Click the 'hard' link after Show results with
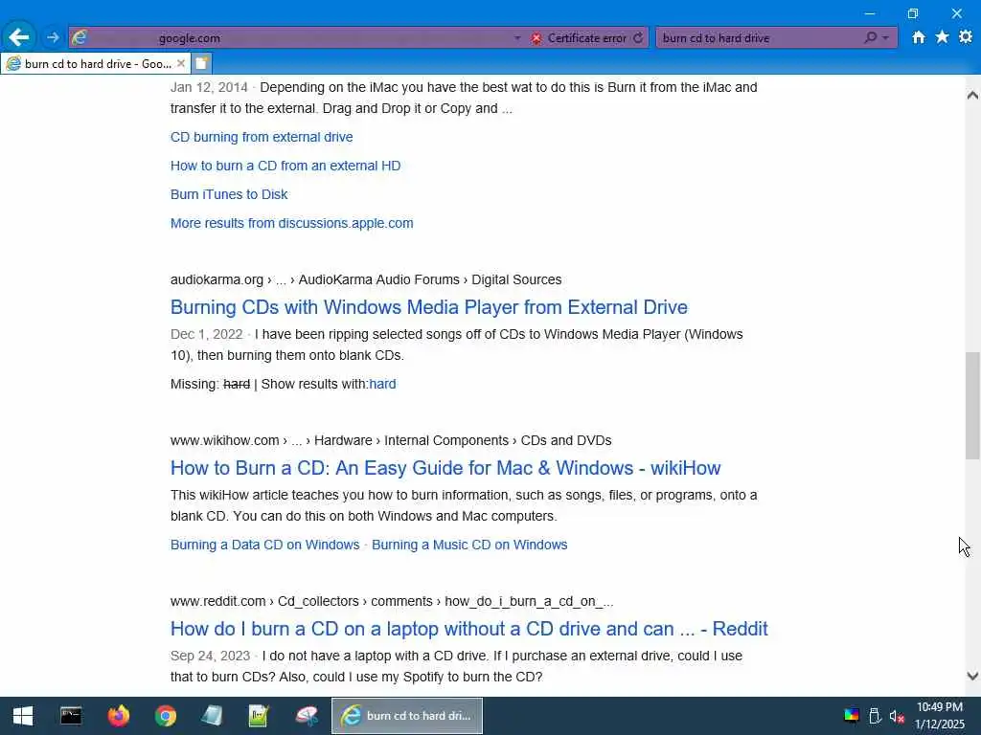 (382, 384)
